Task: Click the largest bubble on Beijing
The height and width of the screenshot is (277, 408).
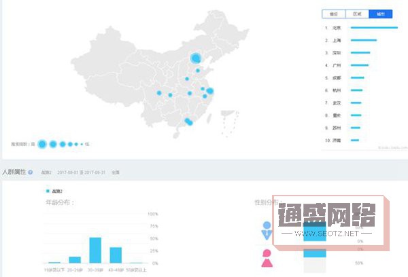Action: click(196, 58)
